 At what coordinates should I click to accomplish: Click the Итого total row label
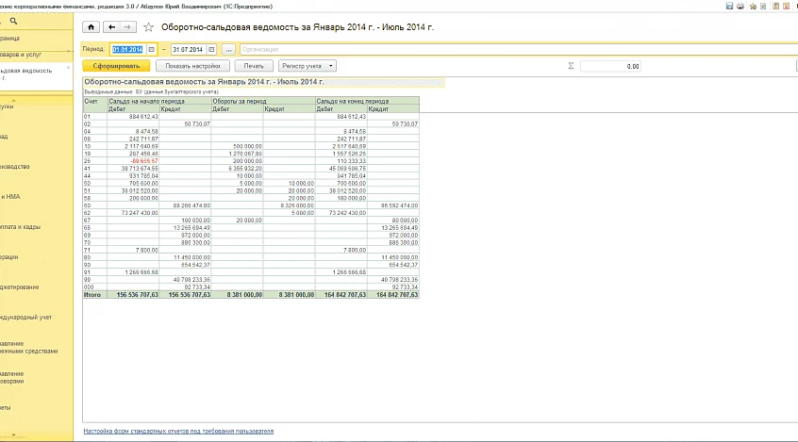[x=92, y=294]
